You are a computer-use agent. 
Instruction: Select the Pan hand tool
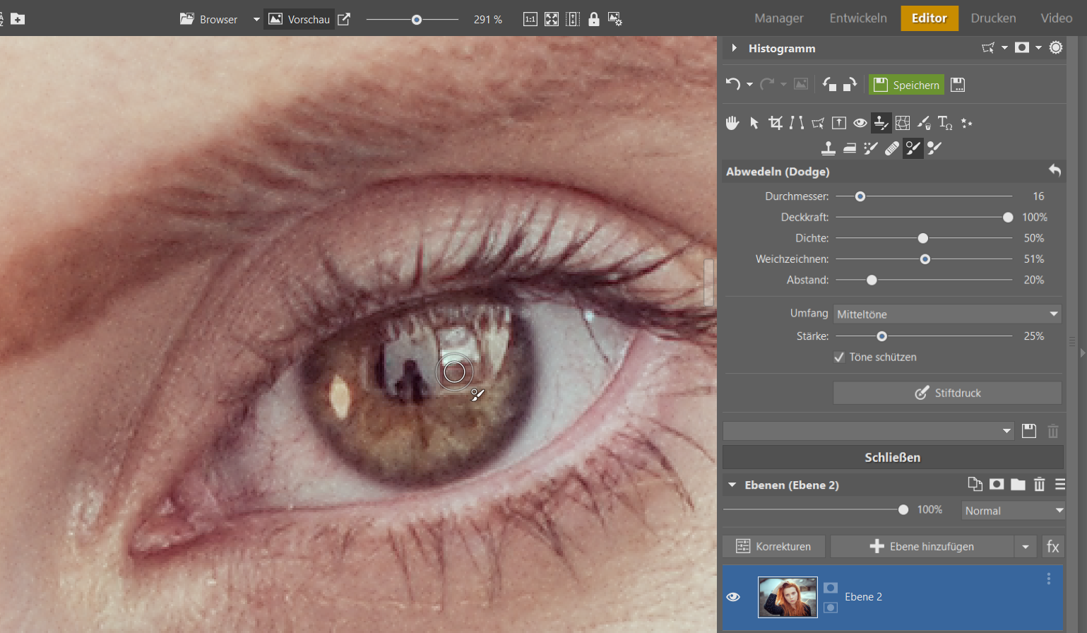click(x=732, y=123)
